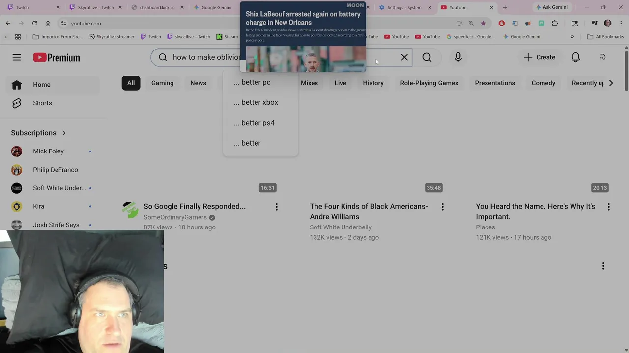Choose '... better pc' search suggestion
Viewport: 629px width, 353px height.
point(260,82)
